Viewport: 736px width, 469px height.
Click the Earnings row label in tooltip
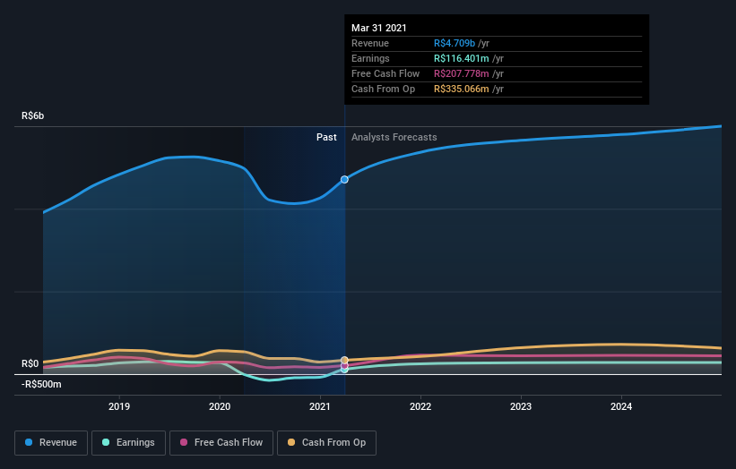(x=370, y=58)
